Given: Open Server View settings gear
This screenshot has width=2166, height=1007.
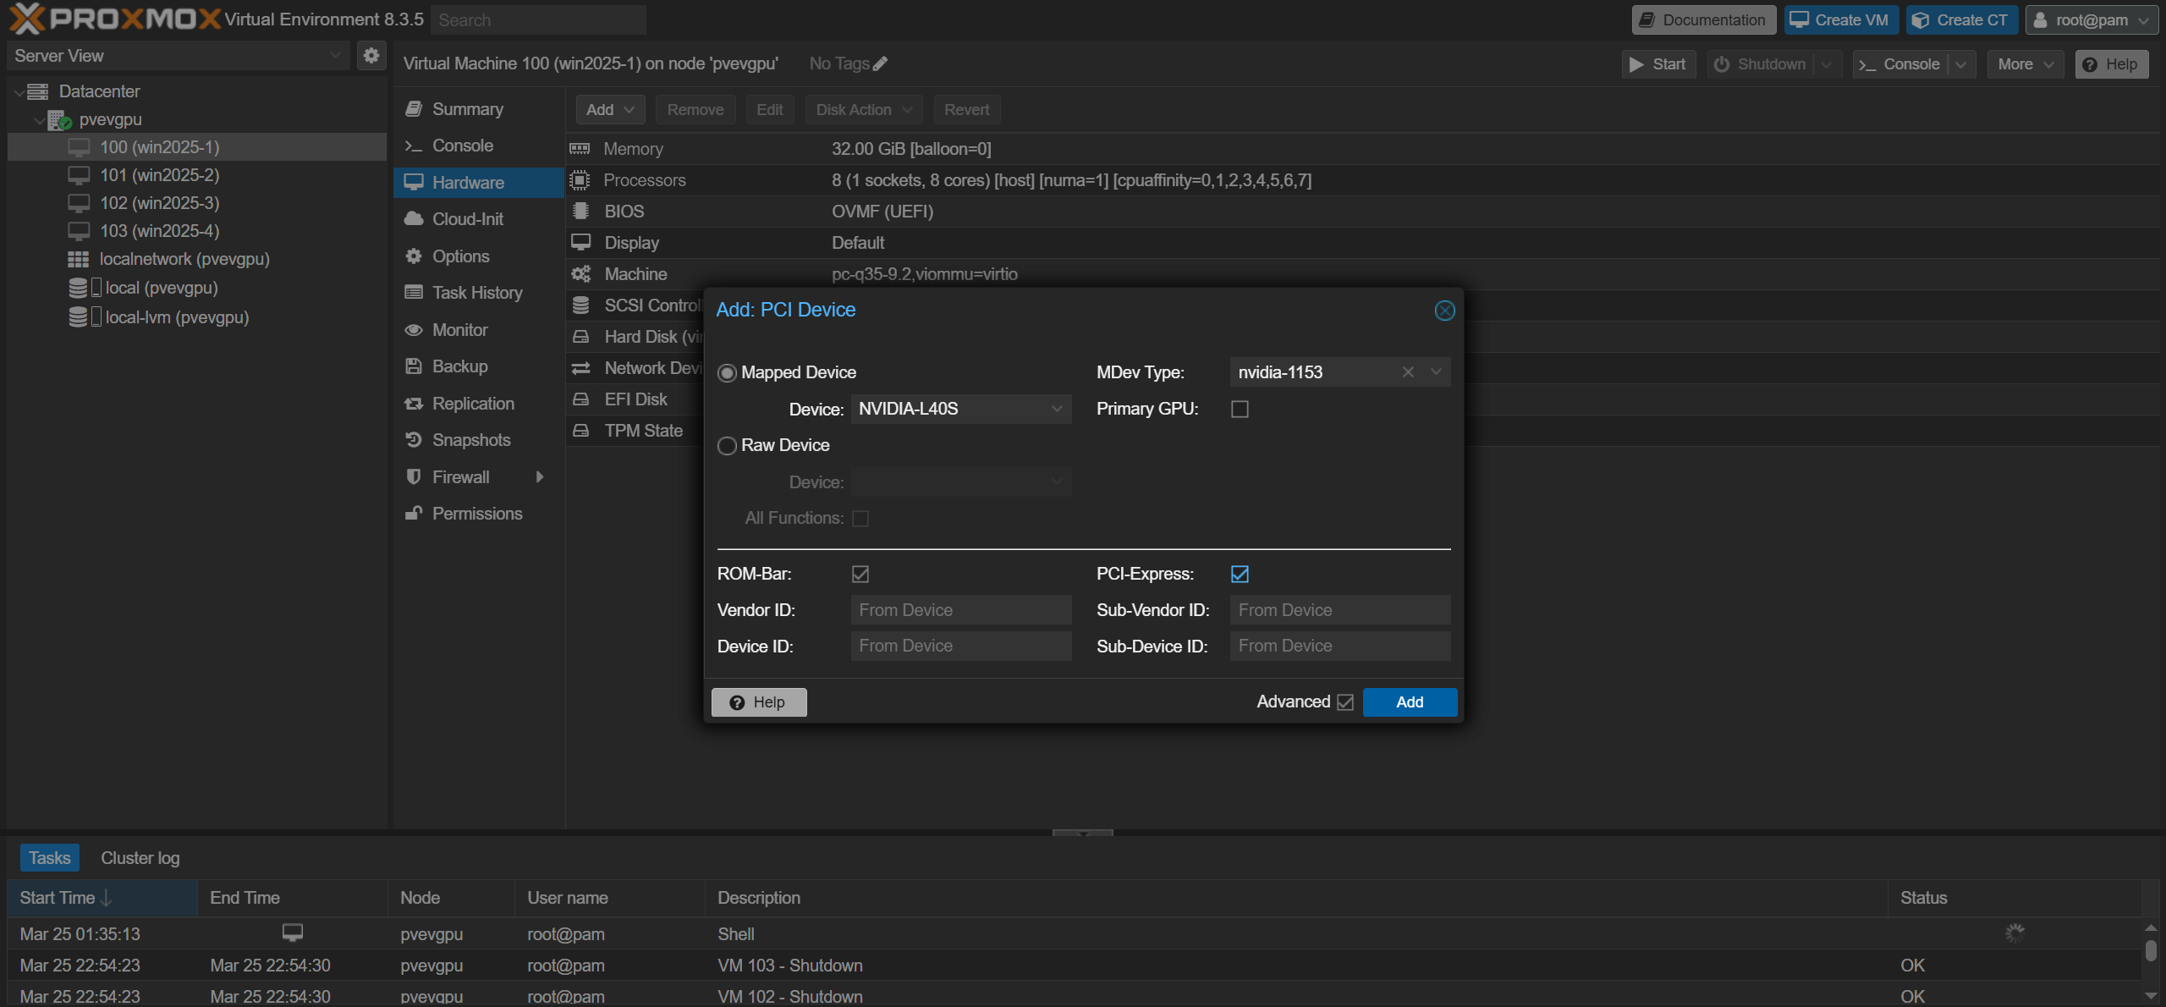Looking at the screenshot, I should point(371,56).
